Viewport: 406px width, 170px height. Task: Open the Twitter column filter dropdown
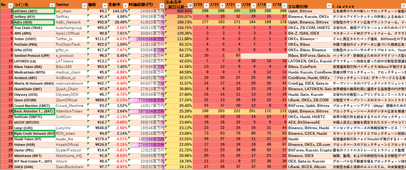[x=84, y=6]
